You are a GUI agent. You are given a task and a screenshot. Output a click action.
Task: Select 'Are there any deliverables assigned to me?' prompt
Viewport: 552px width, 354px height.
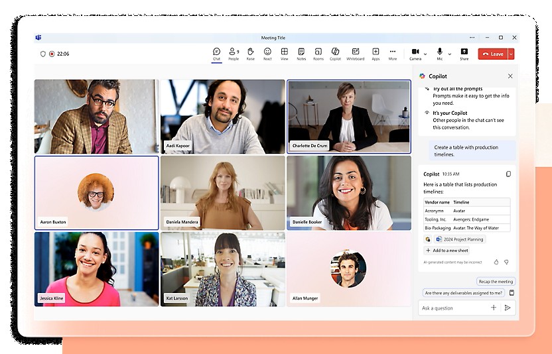(463, 293)
